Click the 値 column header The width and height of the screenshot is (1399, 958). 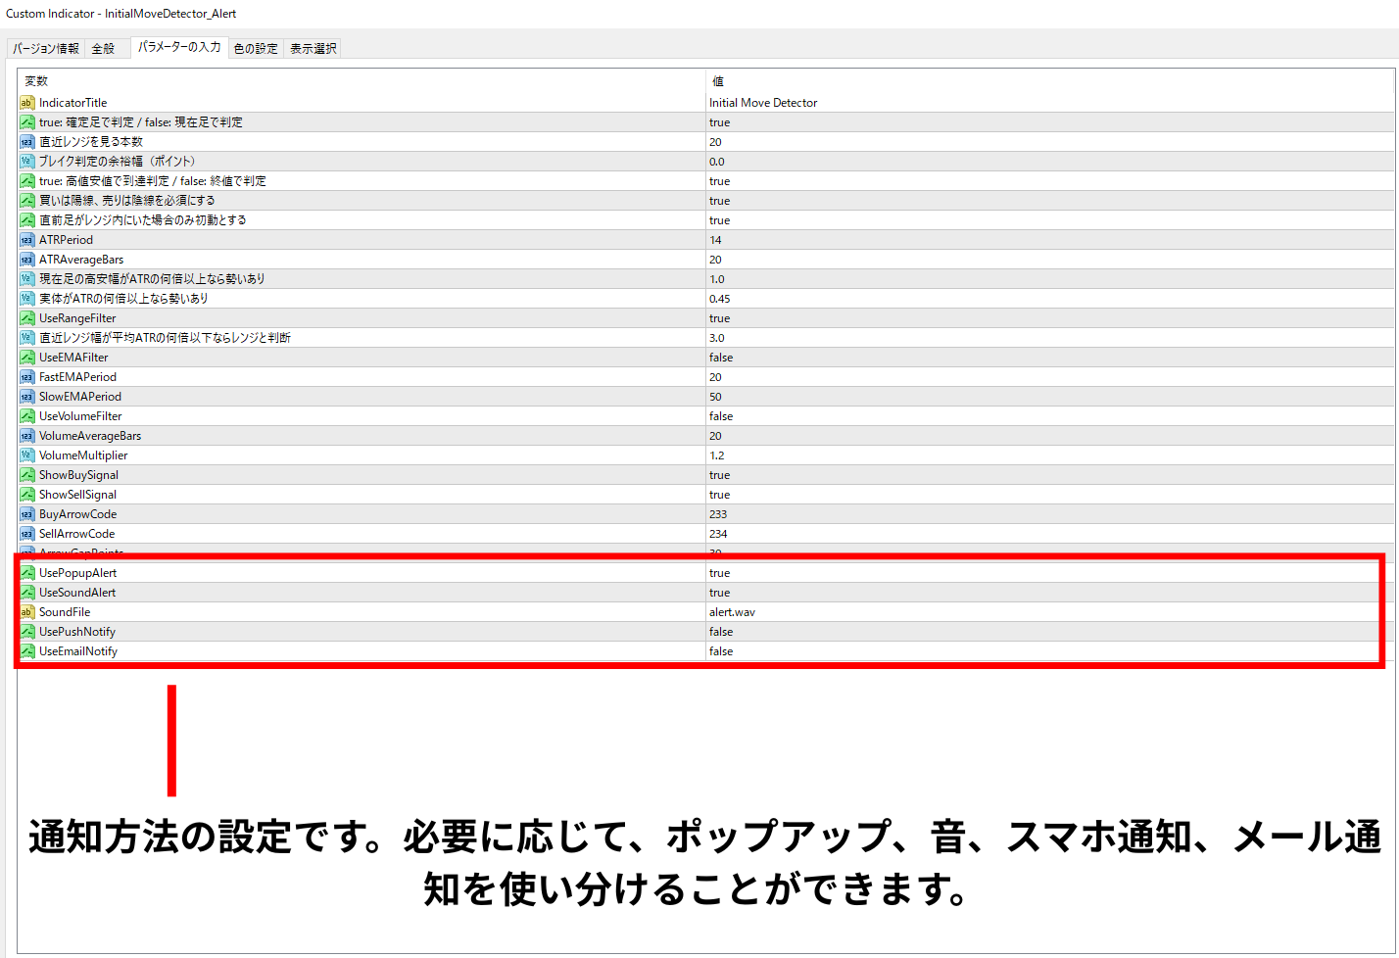click(718, 81)
